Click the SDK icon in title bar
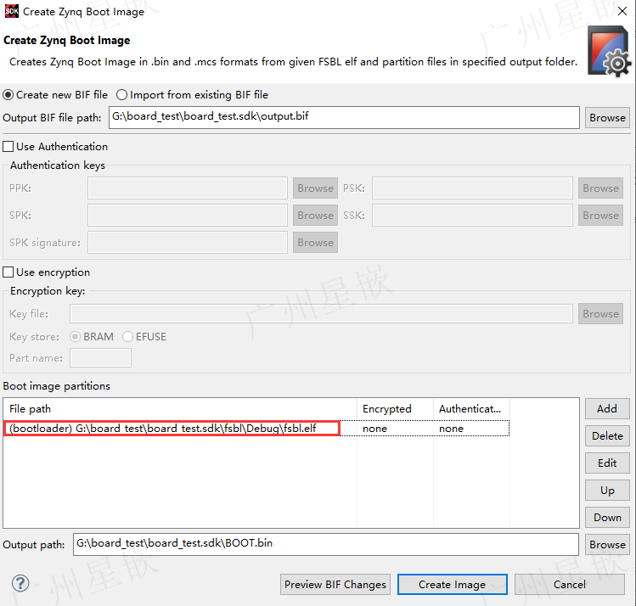 (x=11, y=11)
